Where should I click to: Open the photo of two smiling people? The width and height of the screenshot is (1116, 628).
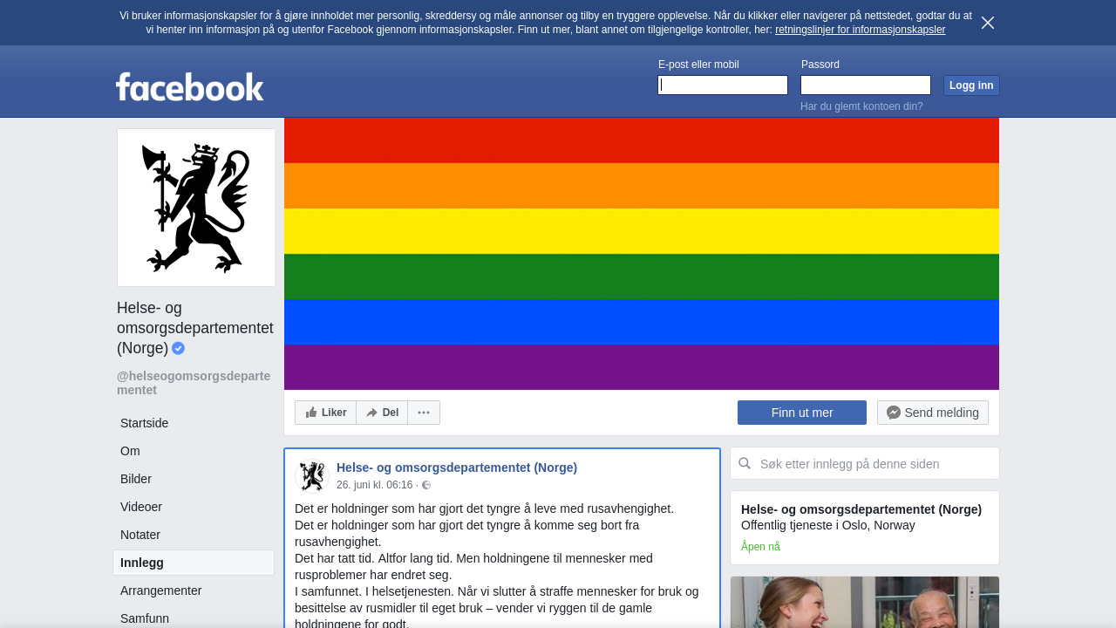pyautogui.click(x=865, y=602)
